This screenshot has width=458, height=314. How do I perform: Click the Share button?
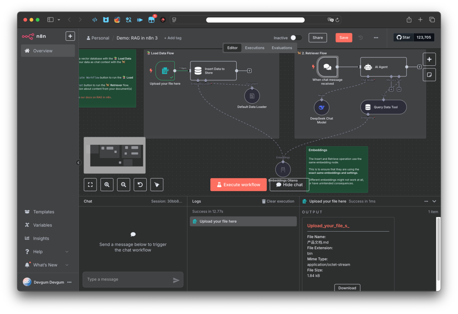(x=318, y=37)
